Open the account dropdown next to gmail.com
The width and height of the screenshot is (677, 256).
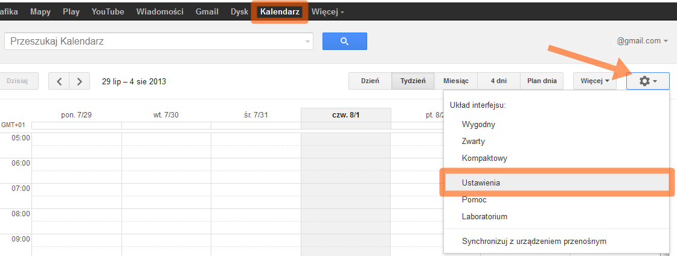pyautogui.click(x=666, y=41)
